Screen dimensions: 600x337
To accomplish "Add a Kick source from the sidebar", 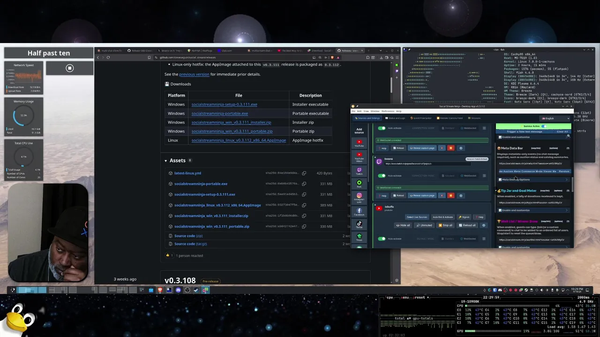I will pos(359,184).
